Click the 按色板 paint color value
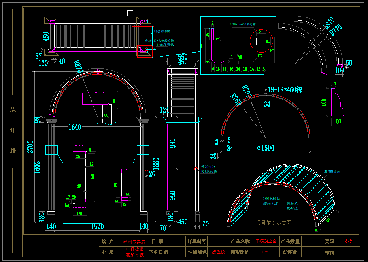Viewport: 368px width, 262px height. point(218,252)
